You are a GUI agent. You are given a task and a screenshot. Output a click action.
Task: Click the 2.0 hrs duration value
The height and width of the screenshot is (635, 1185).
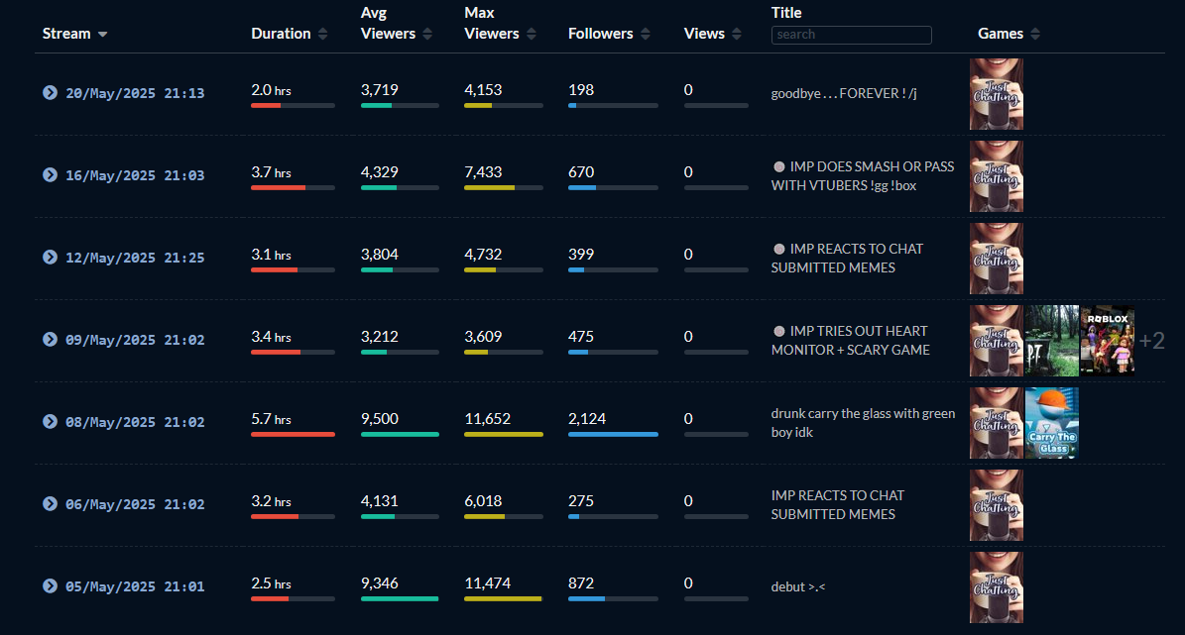click(272, 90)
